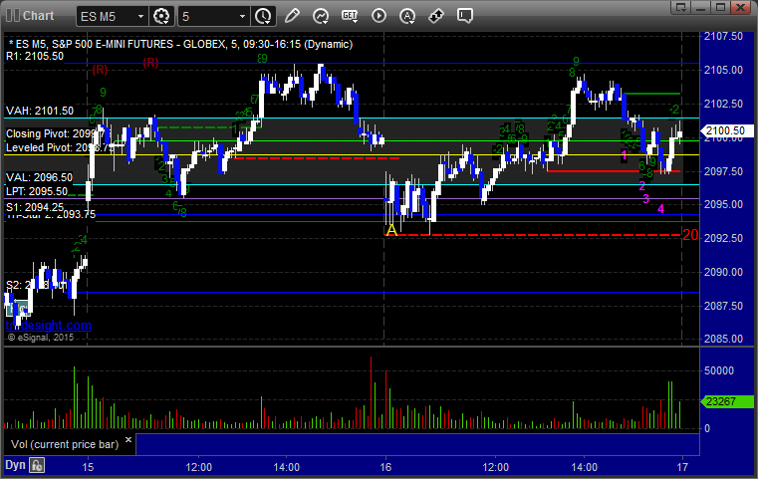
Task: Close the Vol study pane
Action: [128, 440]
